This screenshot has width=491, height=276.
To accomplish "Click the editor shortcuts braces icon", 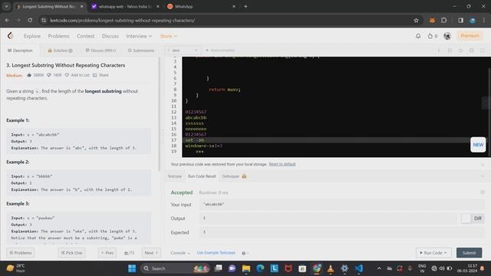I will (x=450, y=51).
